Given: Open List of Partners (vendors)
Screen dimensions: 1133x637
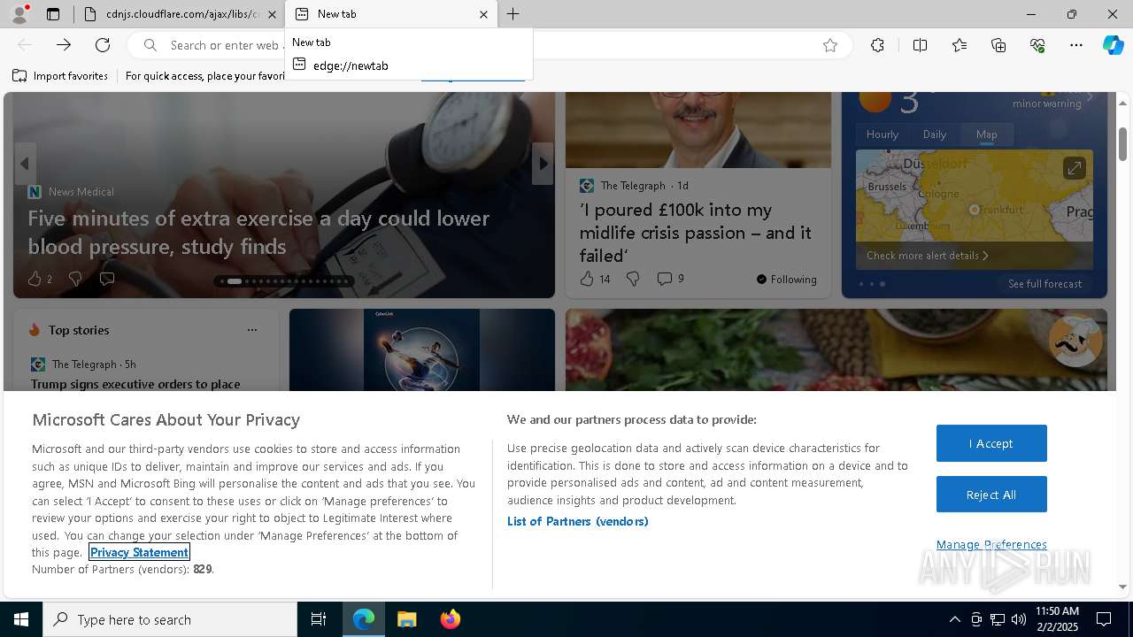Looking at the screenshot, I should coord(578,521).
